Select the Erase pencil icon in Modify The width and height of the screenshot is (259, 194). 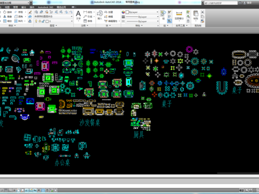[x=30, y=12]
